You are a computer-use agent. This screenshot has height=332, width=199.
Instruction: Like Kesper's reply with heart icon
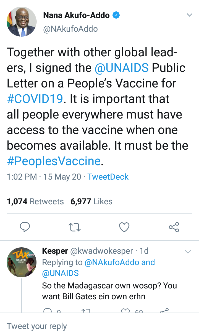[126, 311]
